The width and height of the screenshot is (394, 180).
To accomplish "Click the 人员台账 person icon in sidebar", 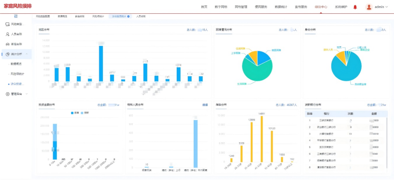I will 7,34.
